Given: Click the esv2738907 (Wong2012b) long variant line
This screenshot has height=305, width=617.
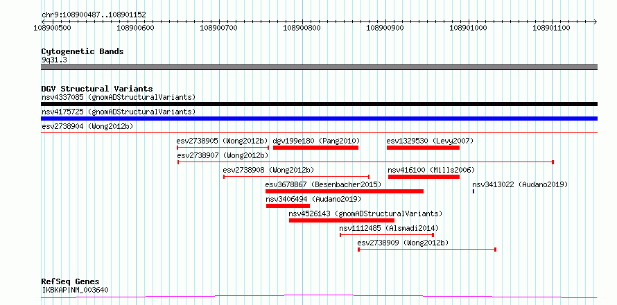Looking at the screenshot, I should (365, 162).
